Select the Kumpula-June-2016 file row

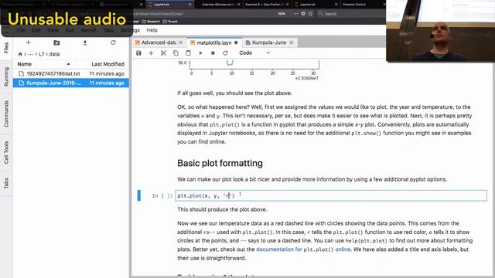(x=71, y=83)
